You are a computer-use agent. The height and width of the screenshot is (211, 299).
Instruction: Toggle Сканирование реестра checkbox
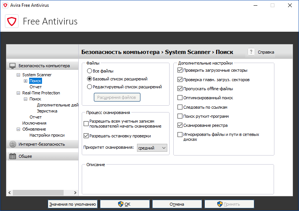(x=180, y=125)
